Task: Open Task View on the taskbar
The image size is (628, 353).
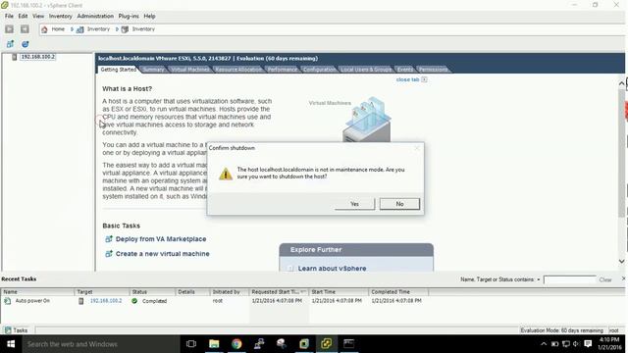Action: pyautogui.click(x=191, y=344)
